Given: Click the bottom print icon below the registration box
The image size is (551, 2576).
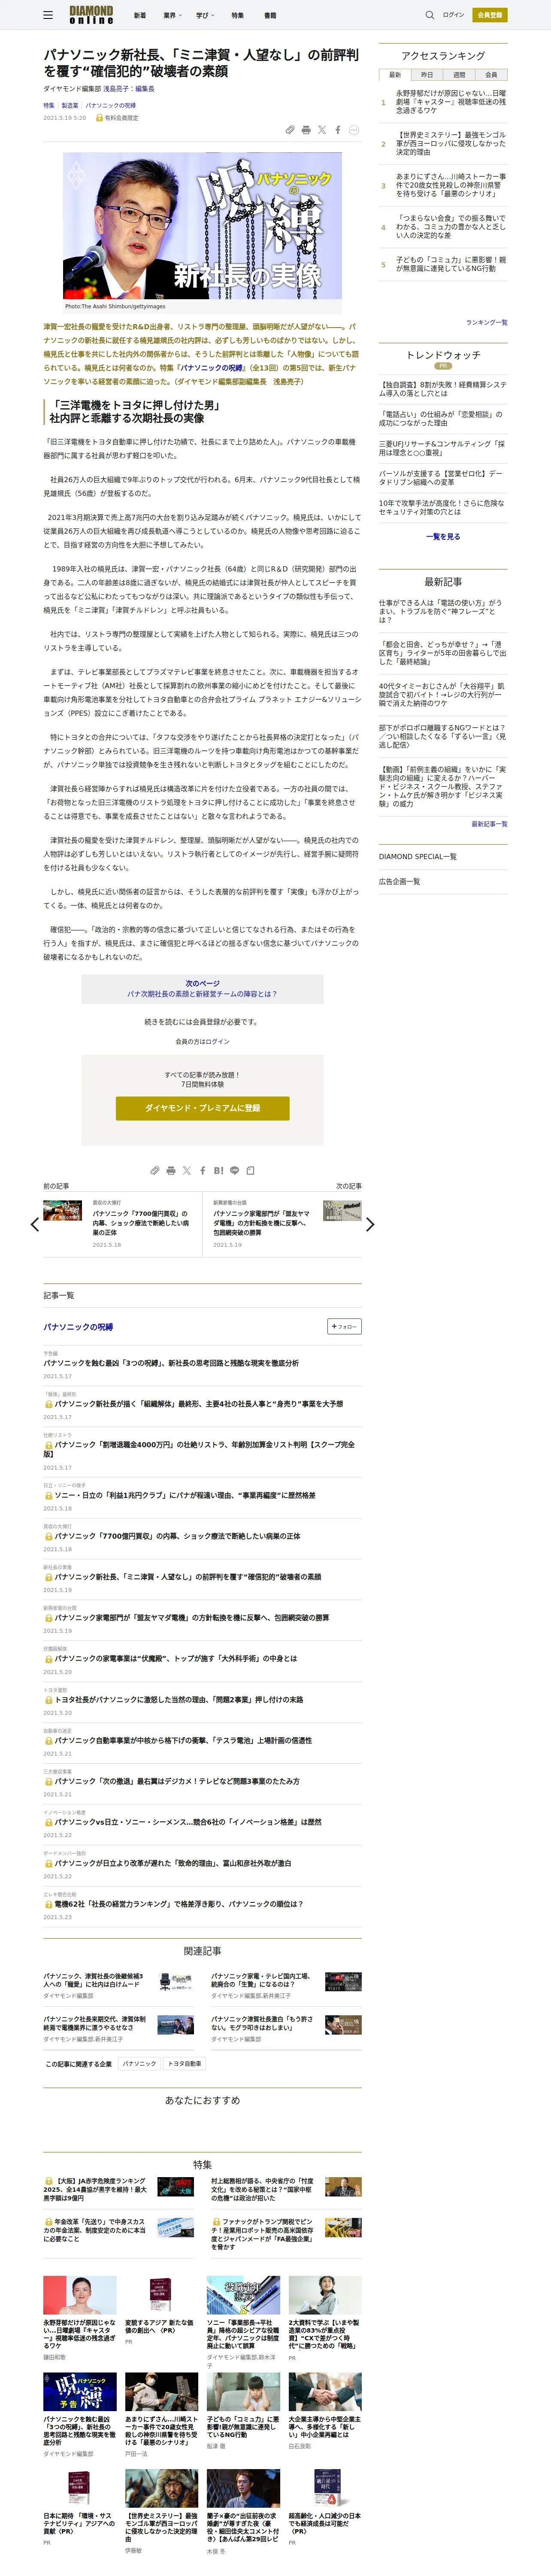Looking at the screenshot, I should [171, 1170].
